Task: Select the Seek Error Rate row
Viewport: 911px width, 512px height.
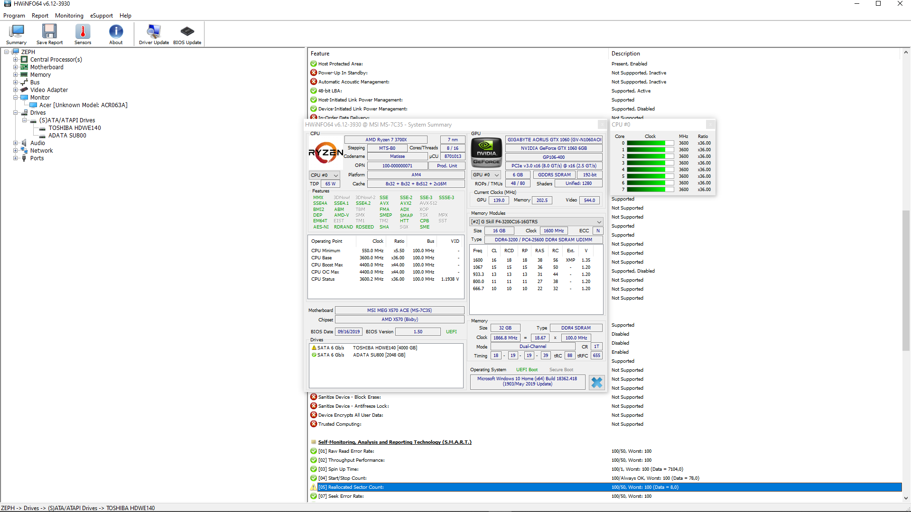Action: 605,496
